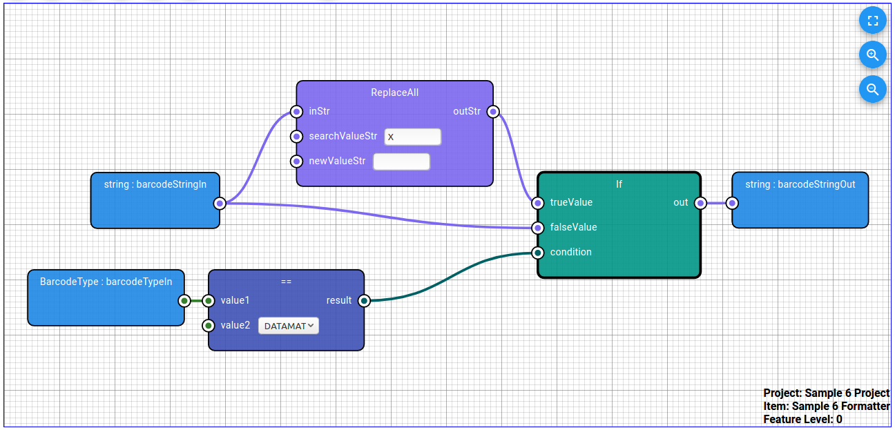Select the BarcodeType barcodeTypeIn node

point(106,297)
